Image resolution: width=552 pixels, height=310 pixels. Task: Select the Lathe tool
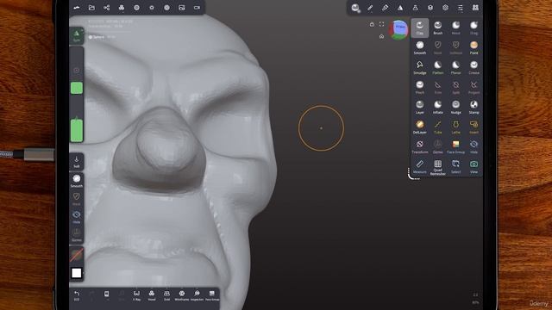coord(456,127)
